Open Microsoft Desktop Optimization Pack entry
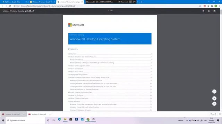Screen dimensions: 222x124 point(110,92)
